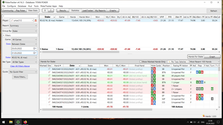Viewport: 223px width, 125px height.
Task: Select the cash game dollar sign toggle
Action: [45, 10]
